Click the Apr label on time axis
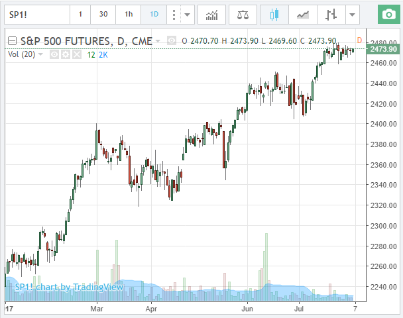 pyautogui.click(x=151, y=309)
